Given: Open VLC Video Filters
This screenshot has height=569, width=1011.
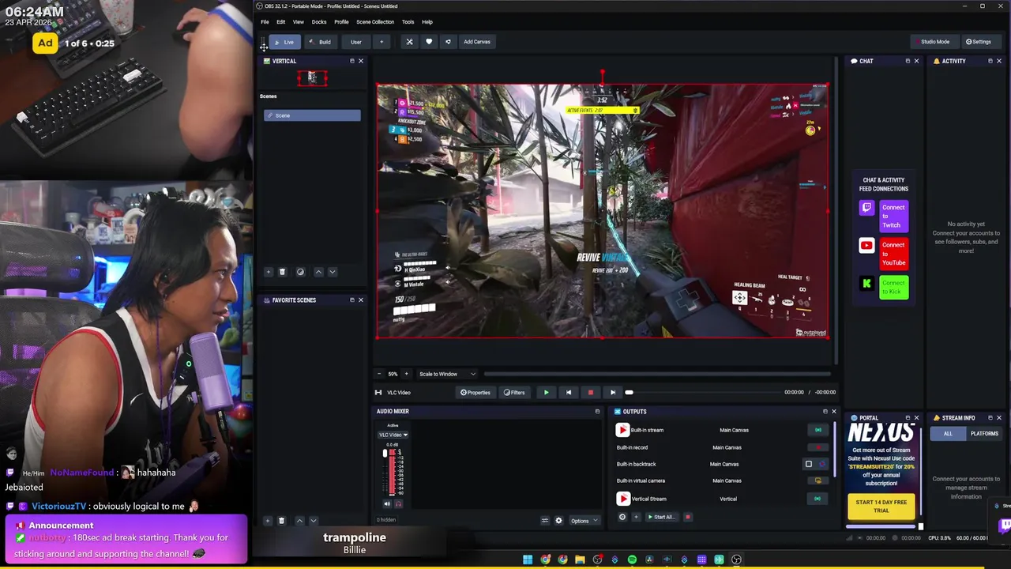Looking at the screenshot, I should [514, 392].
